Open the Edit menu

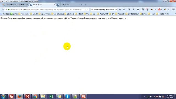tap(6, 1)
